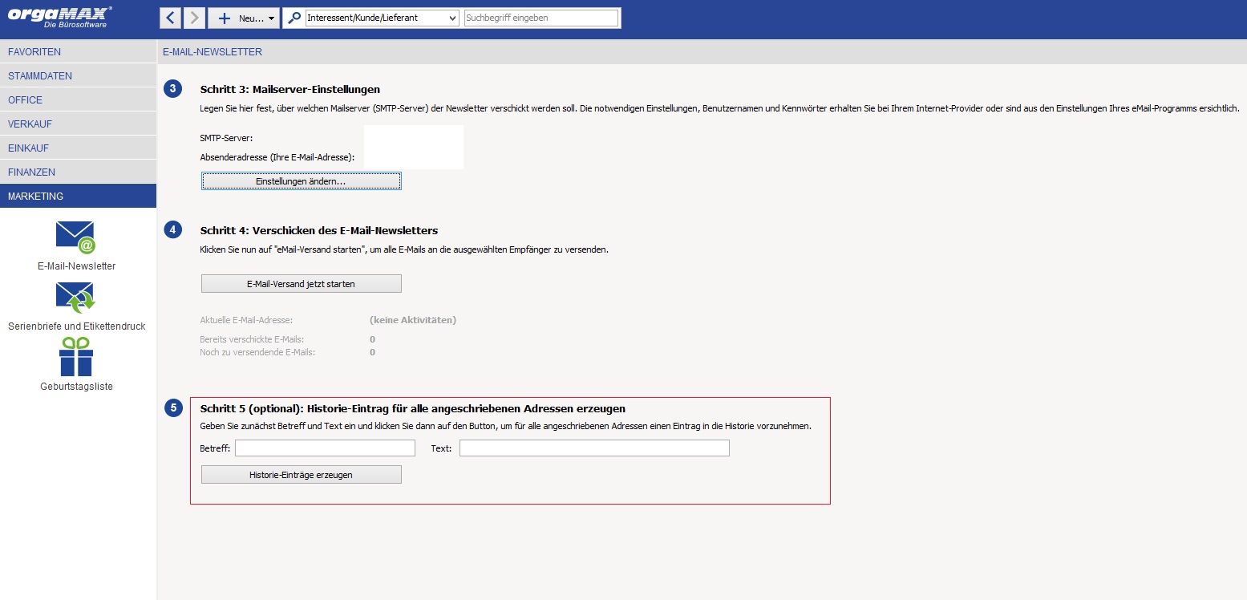1247x600 pixels.
Task: Go forward with the right arrow button
Action: (194, 18)
